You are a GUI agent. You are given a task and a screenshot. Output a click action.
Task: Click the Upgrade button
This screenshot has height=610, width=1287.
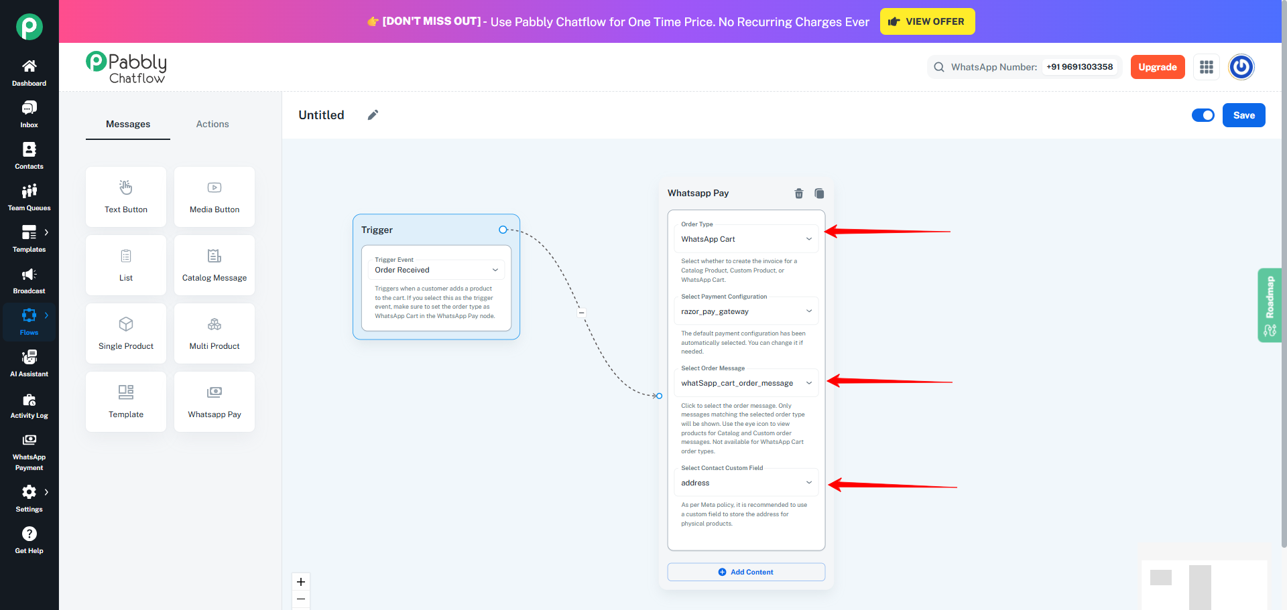(x=1158, y=67)
